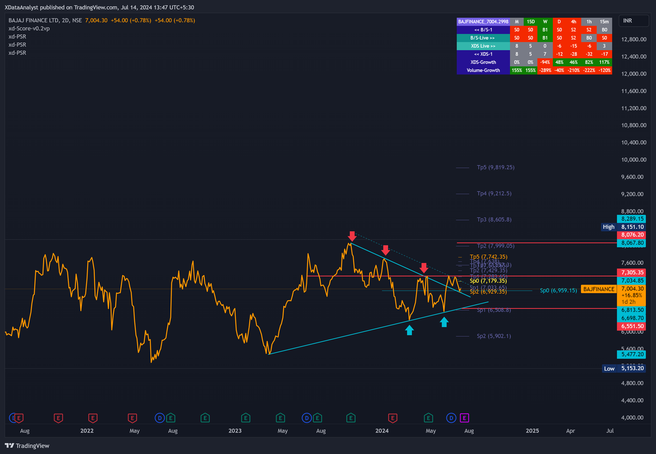The width and height of the screenshot is (656, 454).
Task: Click the 8,076.20 red price tag
Action: [x=631, y=235]
